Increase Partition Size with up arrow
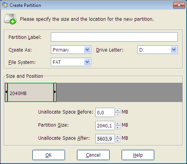 pyautogui.click(x=118, y=124)
